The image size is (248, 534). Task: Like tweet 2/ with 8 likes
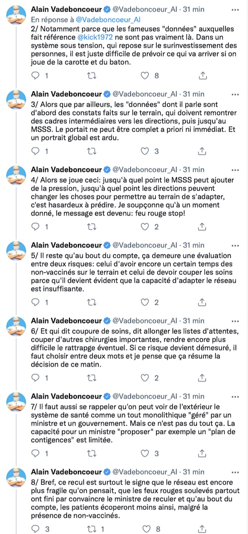coord(145,76)
